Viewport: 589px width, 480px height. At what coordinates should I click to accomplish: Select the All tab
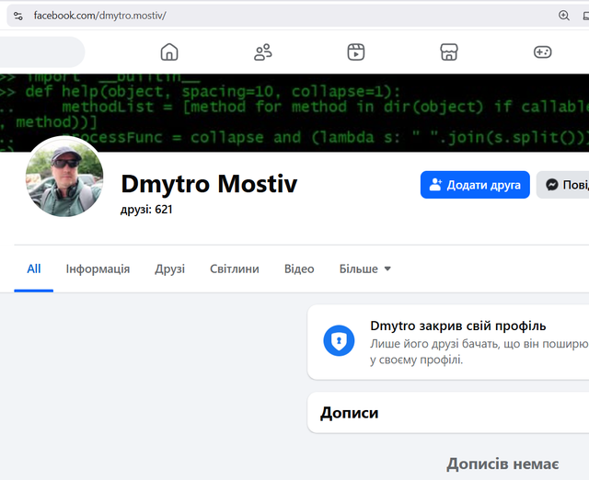click(34, 269)
